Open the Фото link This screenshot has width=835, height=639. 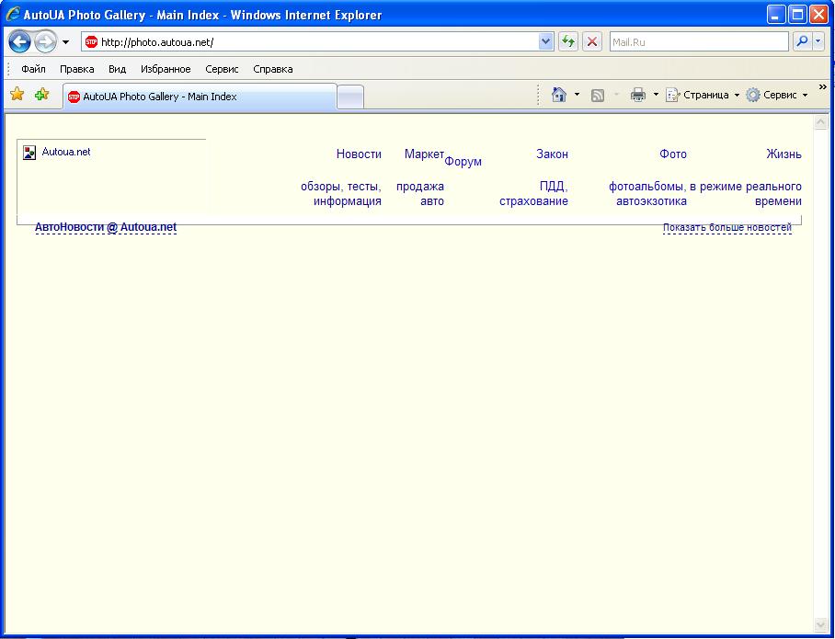click(x=673, y=154)
